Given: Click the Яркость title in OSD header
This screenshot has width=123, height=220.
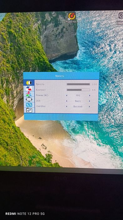Looking at the screenshot, I should tap(59, 76).
